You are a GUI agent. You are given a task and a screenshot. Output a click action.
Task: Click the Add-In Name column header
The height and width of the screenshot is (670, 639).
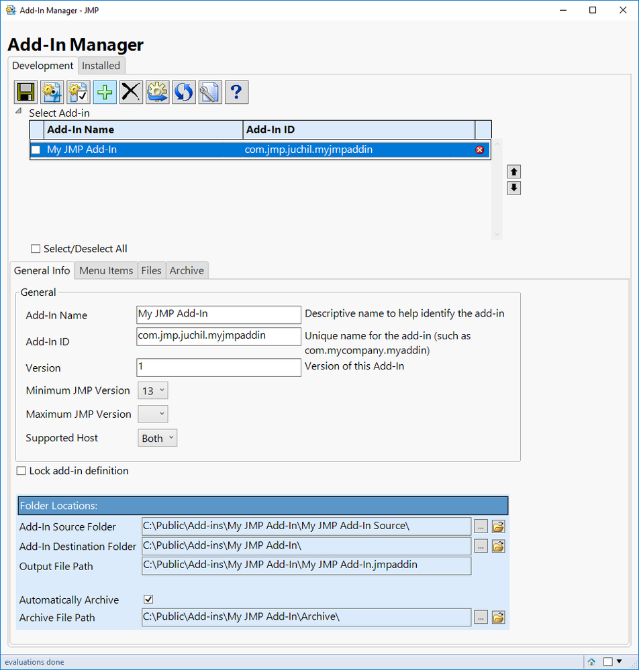143,129
